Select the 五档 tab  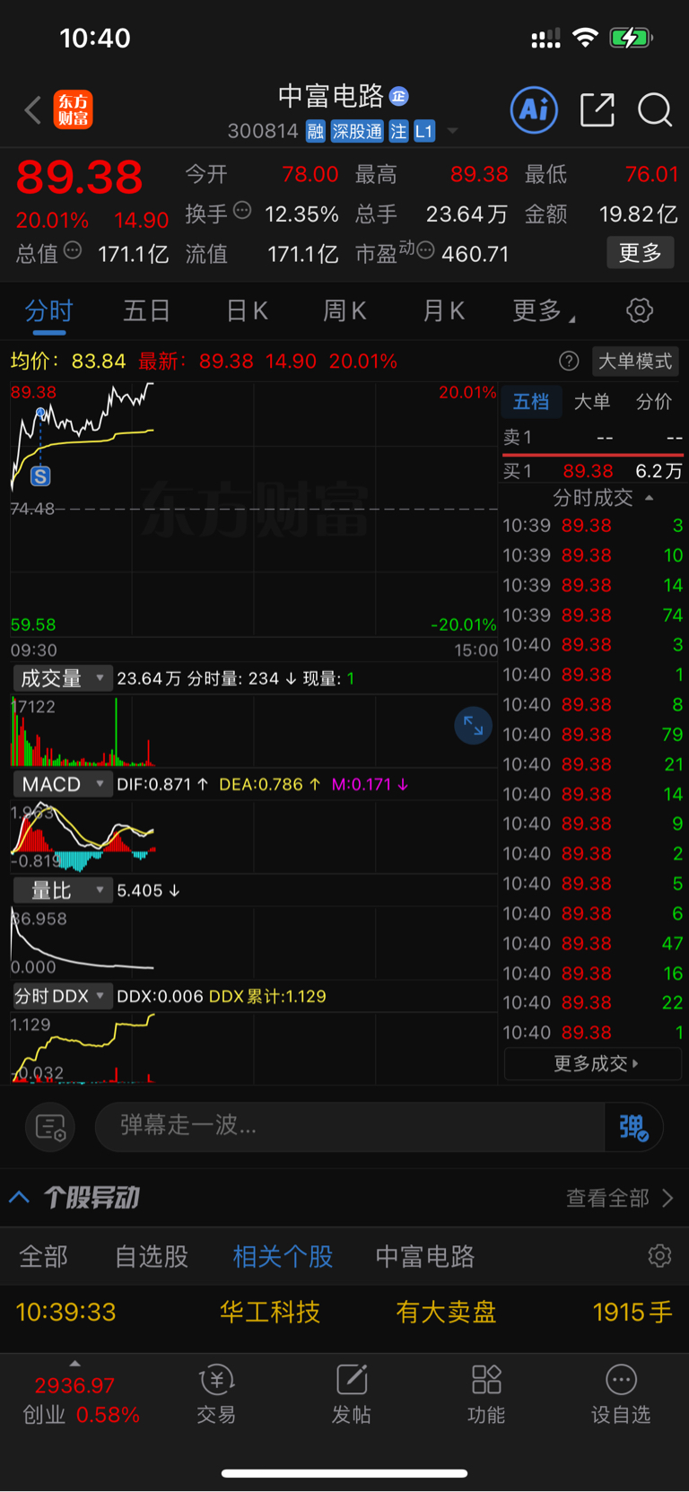click(531, 402)
